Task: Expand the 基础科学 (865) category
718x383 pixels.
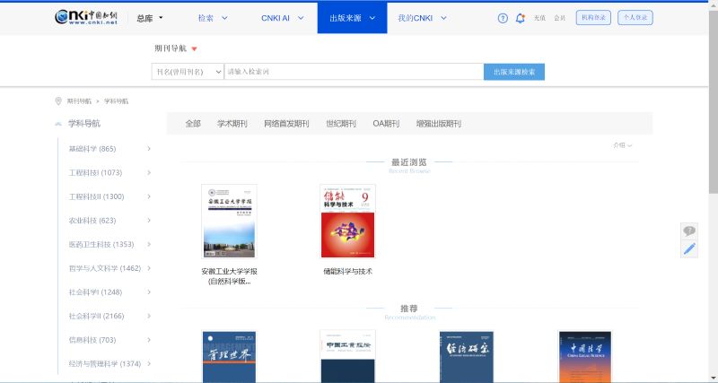Action: (148, 149)
